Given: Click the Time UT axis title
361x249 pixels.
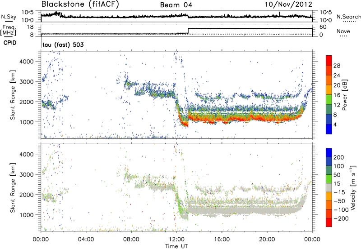Looking at the screenshot, I should tap(176, 246).
